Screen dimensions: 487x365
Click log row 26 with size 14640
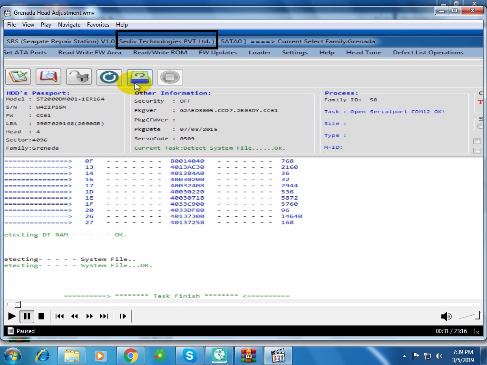[154, 216]
